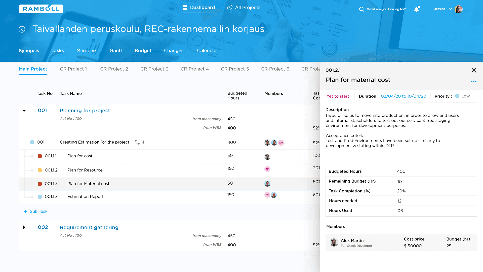
Task: Click subtask branch icon beside count 4
Action: (x=137, y=142)
